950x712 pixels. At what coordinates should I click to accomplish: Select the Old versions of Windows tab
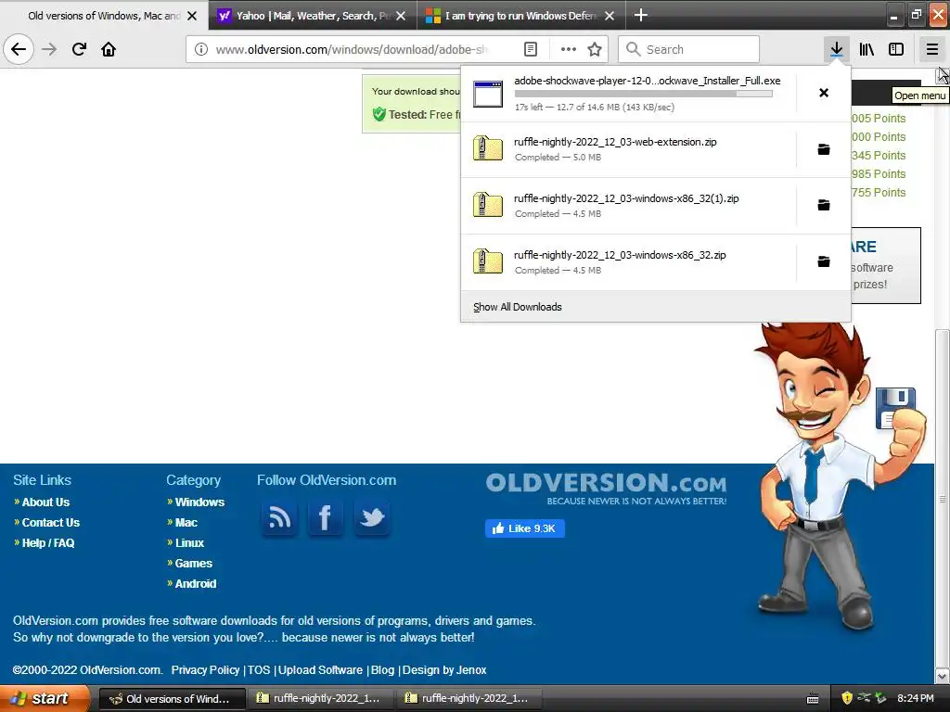[103, 16]
